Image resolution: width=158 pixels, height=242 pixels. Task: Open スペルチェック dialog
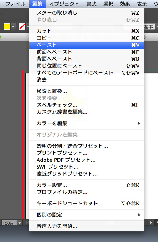(x=87, y=105)
